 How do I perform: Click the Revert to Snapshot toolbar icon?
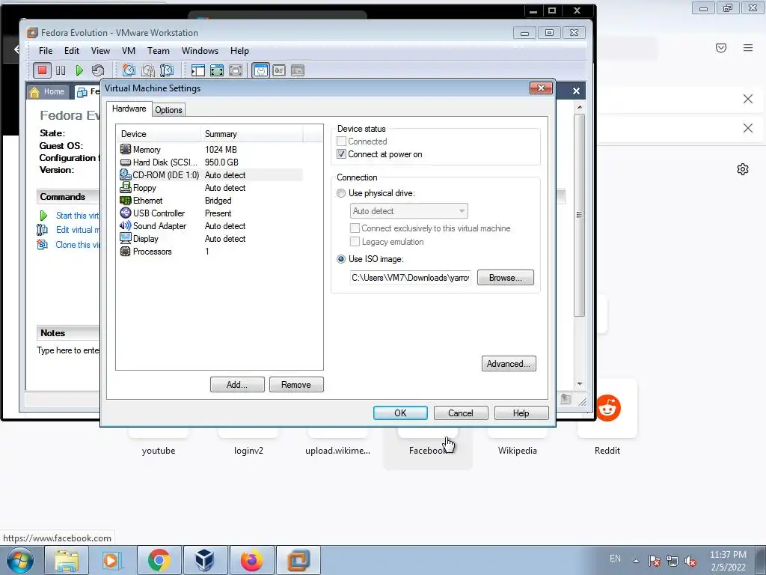click(x=147, y=70)
